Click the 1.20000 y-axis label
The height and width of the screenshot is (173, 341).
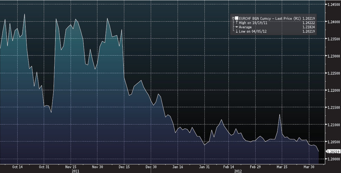tap(334, 159)
